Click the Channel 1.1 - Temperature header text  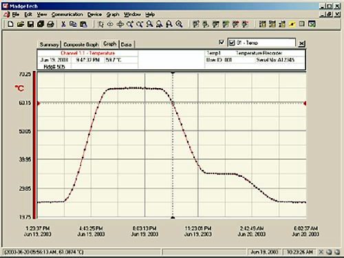[88, 53]
